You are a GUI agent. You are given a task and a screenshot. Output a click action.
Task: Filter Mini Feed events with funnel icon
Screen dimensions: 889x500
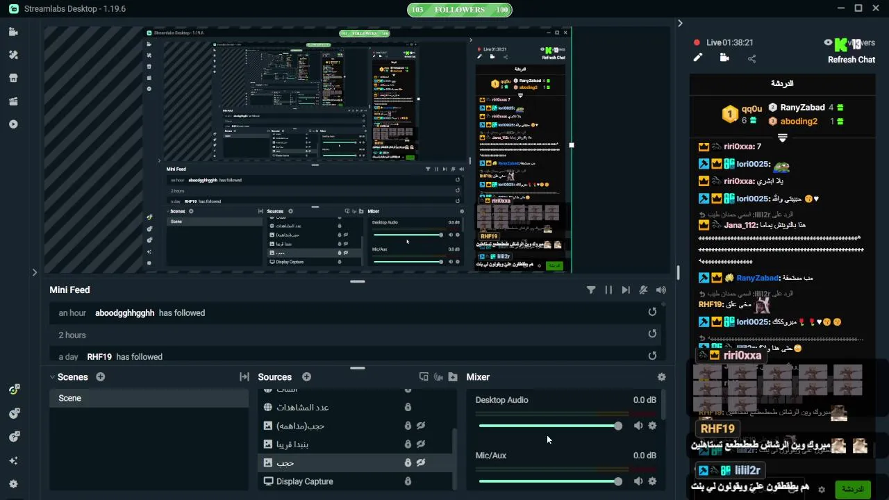pos(591,290)
